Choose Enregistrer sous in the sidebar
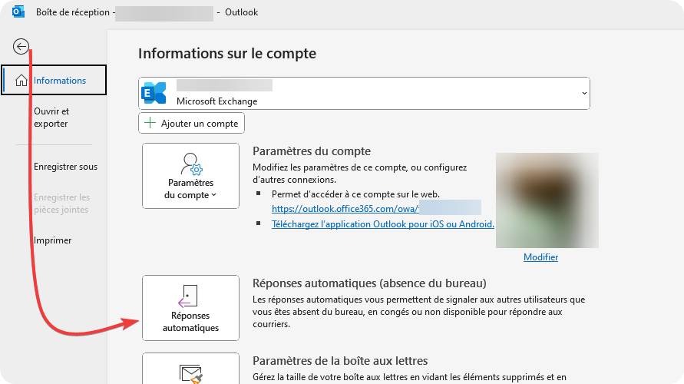 pos(65,167)
